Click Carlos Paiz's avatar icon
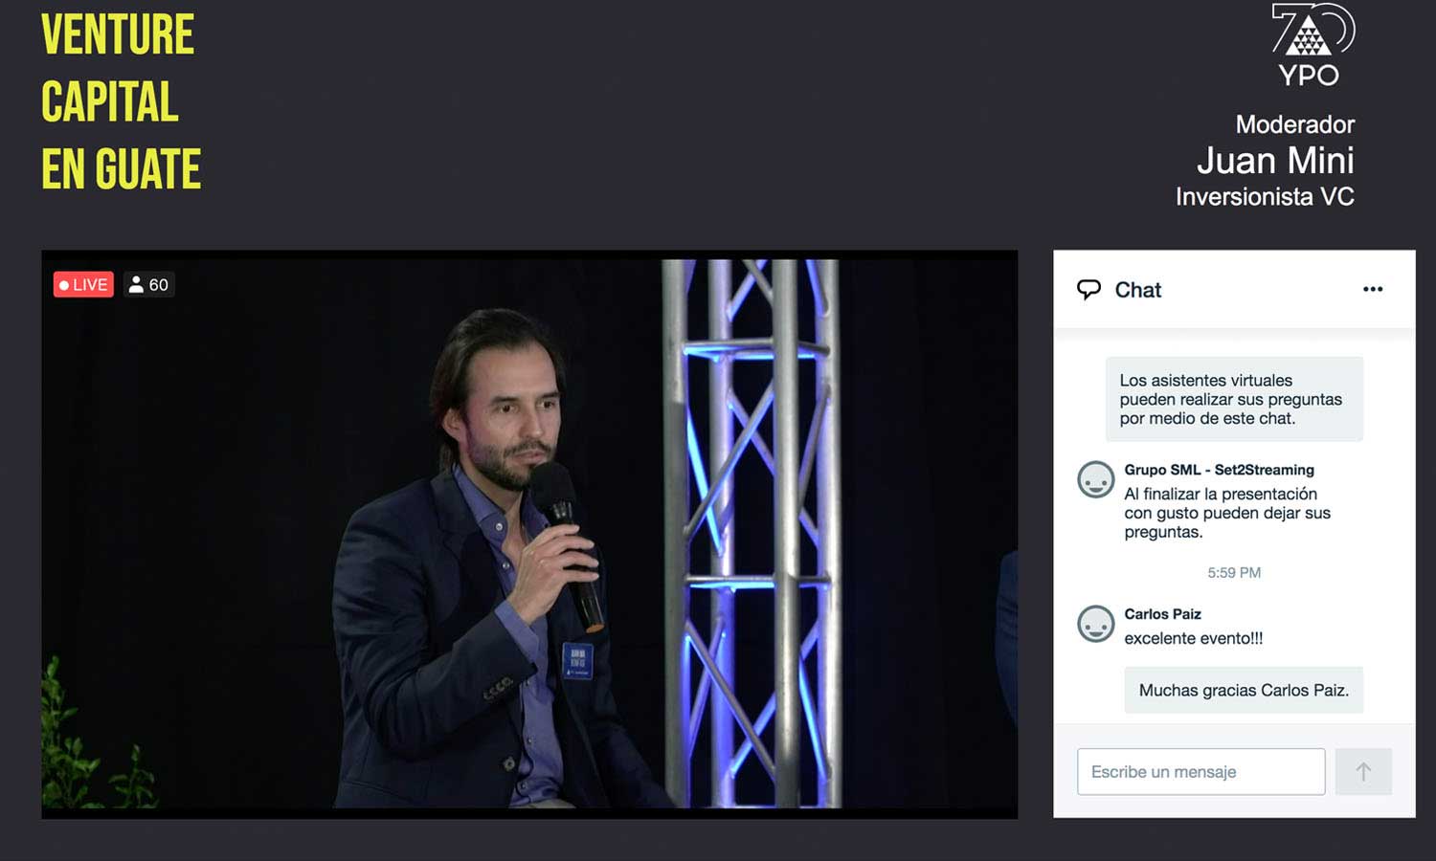The height and width of the screenshot is (861, 1436). click(1096, 624)
